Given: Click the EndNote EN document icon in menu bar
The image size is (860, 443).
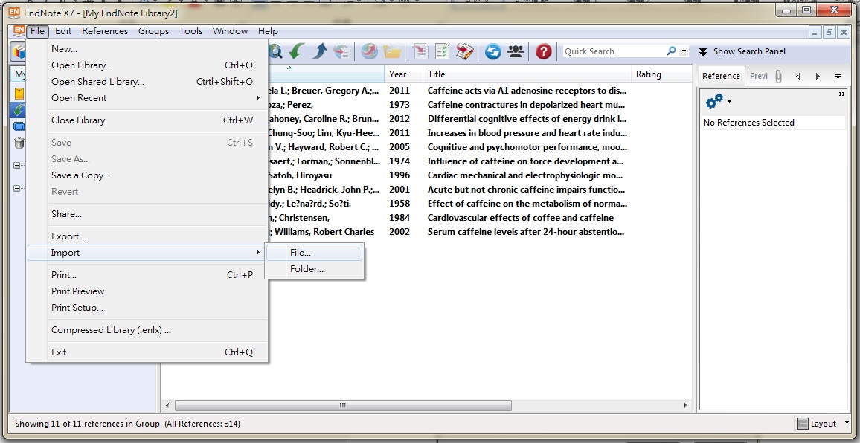Looking at the screenshot, I should tap(19, 30).
